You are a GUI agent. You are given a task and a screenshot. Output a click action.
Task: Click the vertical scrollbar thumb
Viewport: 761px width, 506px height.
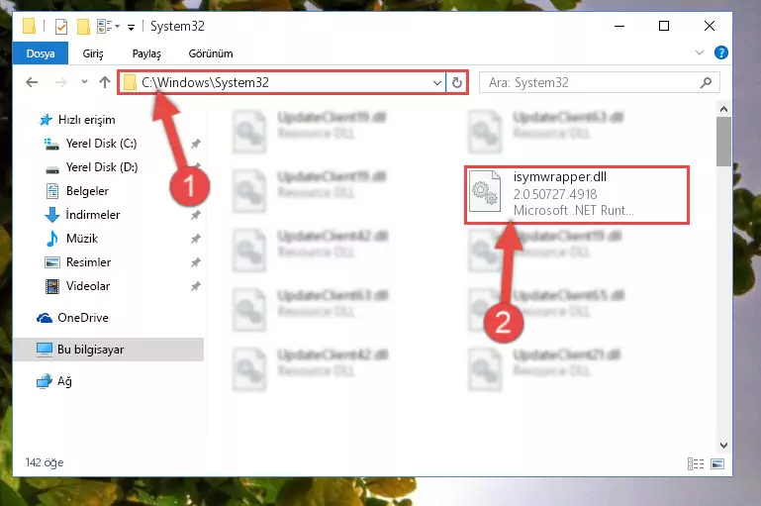tap(723, 142)
